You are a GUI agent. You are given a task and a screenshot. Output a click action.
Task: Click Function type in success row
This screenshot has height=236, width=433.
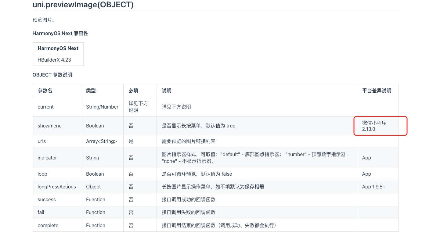coord(96,199)
